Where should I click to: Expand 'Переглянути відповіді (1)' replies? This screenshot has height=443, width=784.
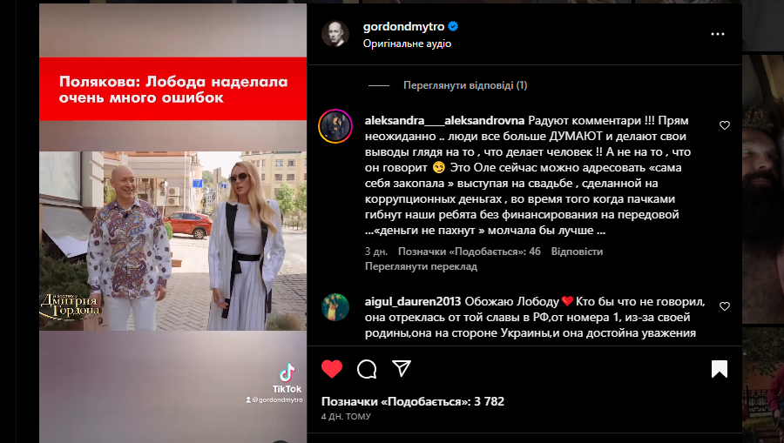click(x=465, y=85)
